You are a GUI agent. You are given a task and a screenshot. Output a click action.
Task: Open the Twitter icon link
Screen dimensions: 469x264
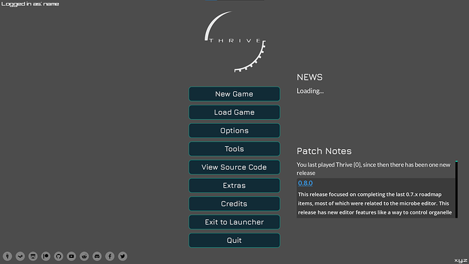pos(122,257)
